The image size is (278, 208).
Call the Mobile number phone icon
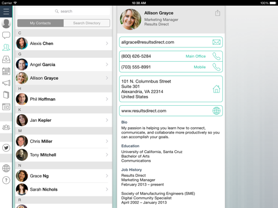click(x=217, y=67)
